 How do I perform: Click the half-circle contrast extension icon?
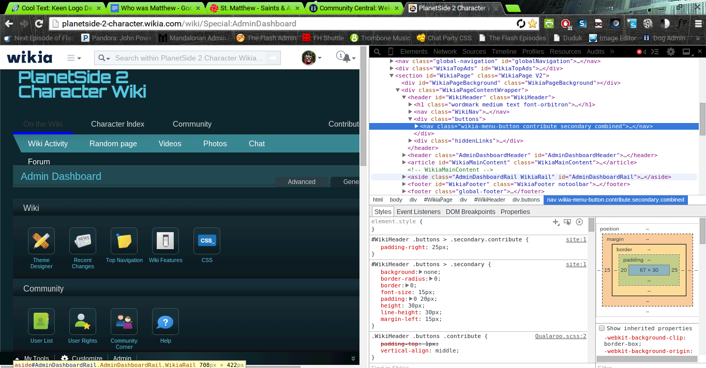coord(665,24)
